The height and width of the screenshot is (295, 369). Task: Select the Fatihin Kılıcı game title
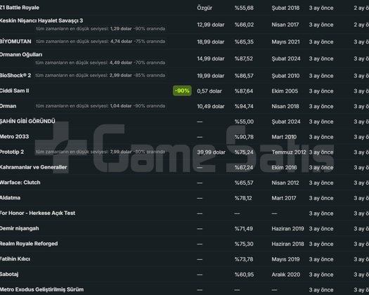point(15,258)
